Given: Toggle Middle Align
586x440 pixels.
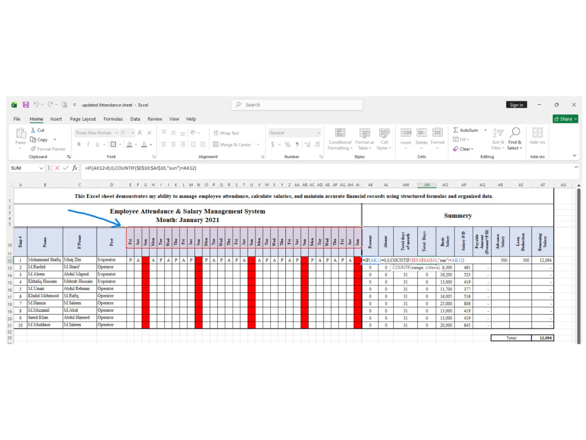Looking at the screenshot, I should coord(173,132).
